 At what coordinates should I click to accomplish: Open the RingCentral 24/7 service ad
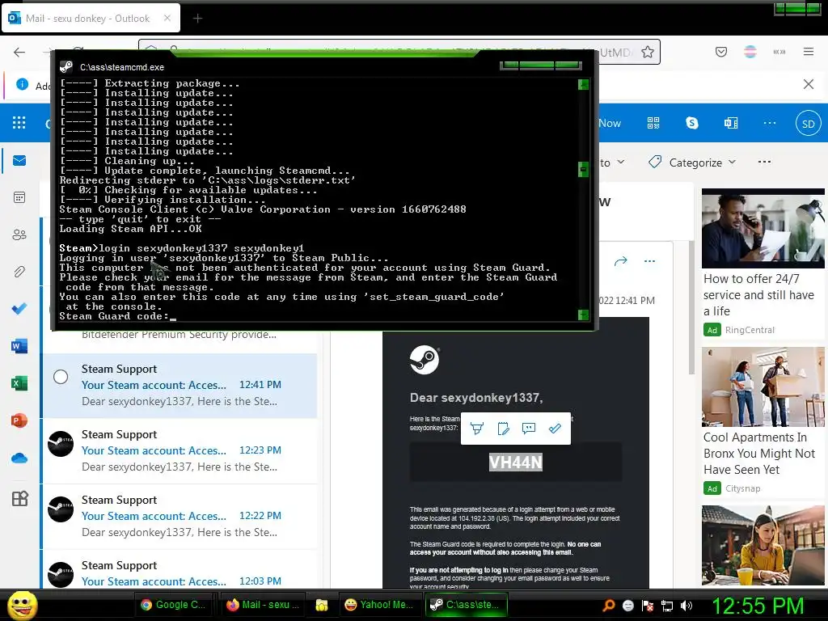tap(758, 294)
